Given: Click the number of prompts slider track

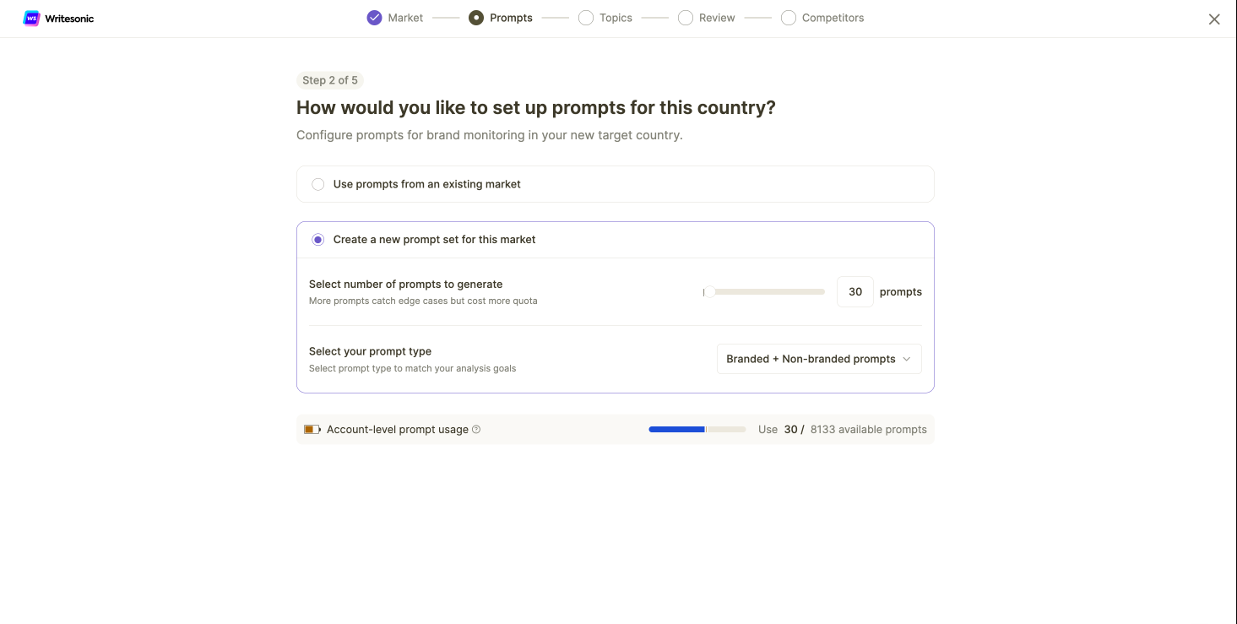Looking at the screenshot, I should (x=764, y=292).
